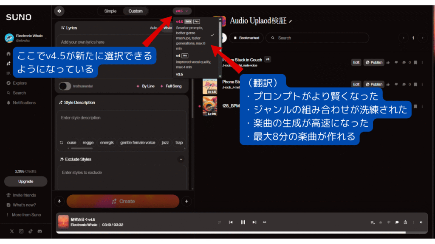
Task: Like the playing song in player bar
Action: (x=380, y=222)
